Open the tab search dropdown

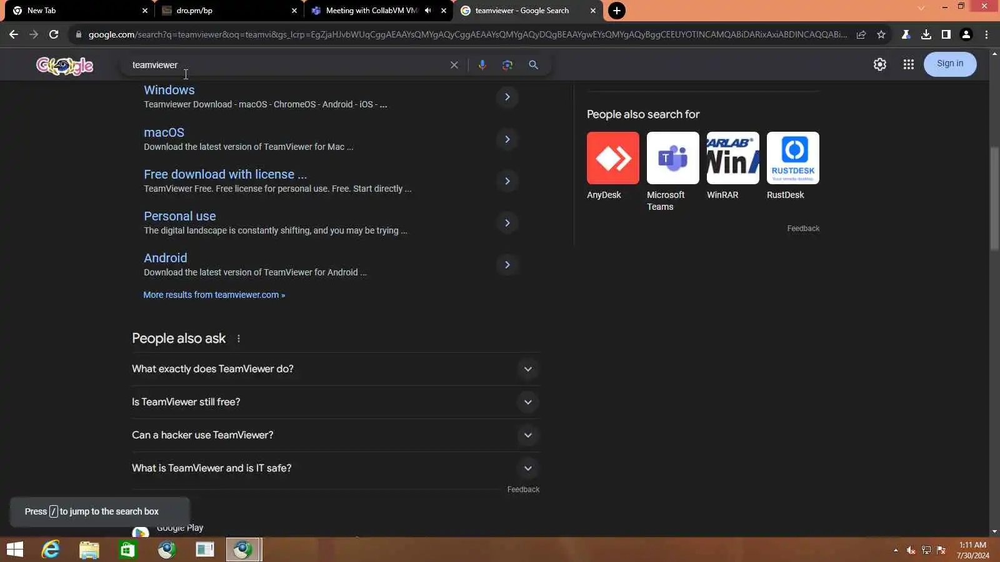pyautogui.click(x=921, y=8)
